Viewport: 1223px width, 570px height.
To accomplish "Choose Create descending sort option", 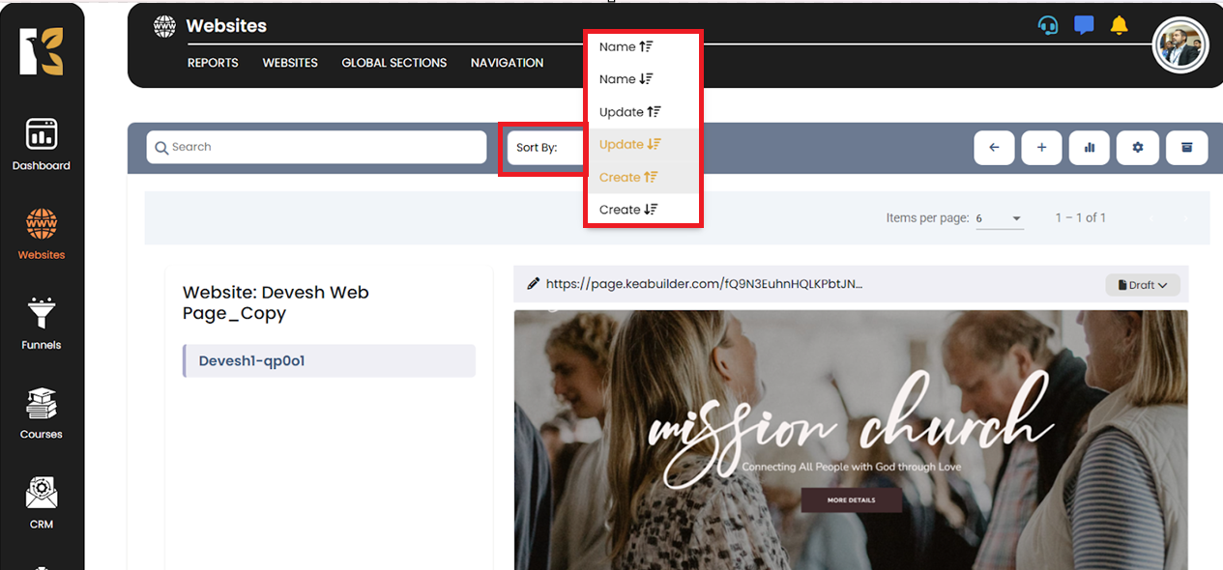I will 628,210.
